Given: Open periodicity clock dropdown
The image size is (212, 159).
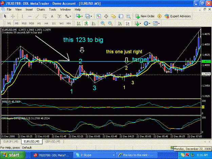Looking at the screenshot, I should [147, 23].
